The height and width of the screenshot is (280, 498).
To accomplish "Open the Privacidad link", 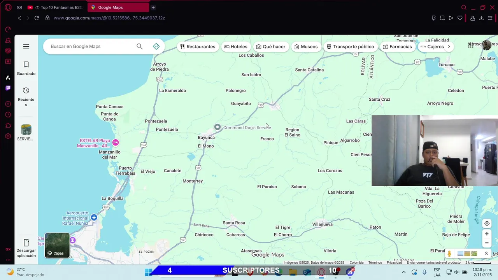I will [394, 262].
